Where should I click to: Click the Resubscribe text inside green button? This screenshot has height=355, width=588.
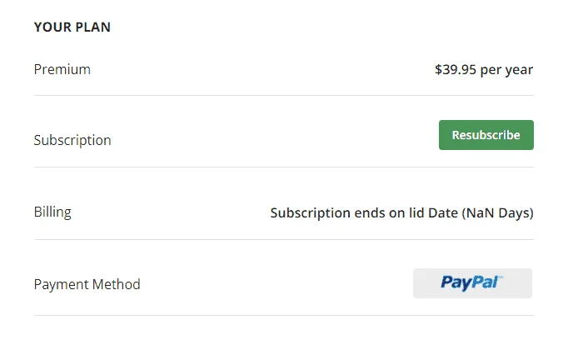[x=486, y=135]
